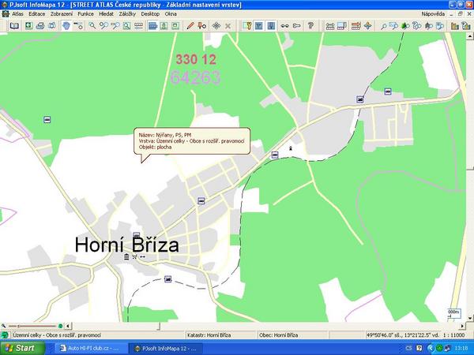Open the Zobrazení menu
The image size is (474, 355).
[x=62, y=14]
